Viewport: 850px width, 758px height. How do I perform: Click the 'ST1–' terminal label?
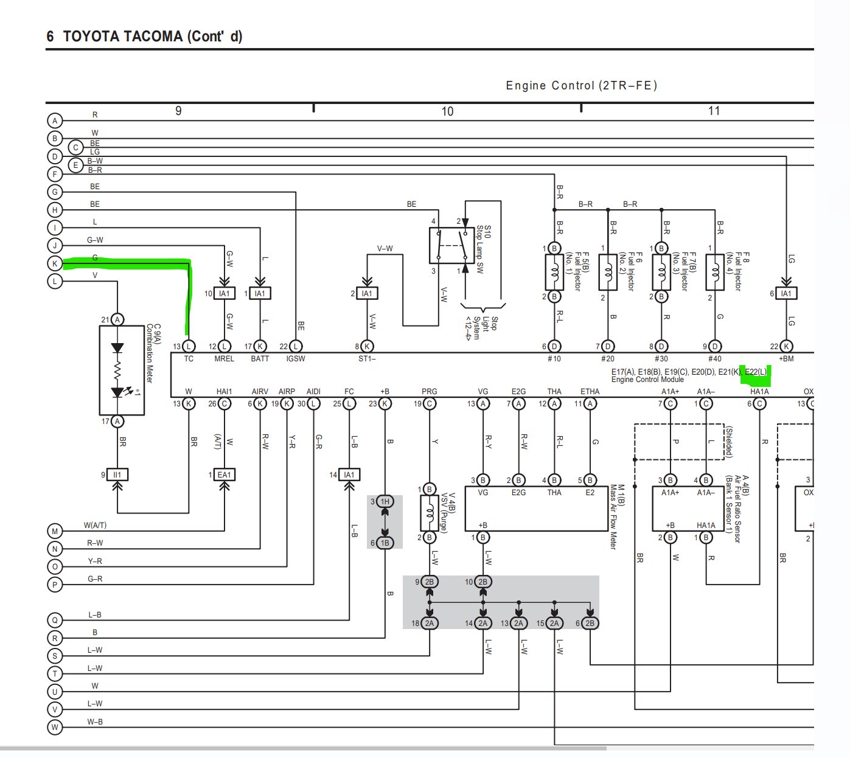click(367, 359)
